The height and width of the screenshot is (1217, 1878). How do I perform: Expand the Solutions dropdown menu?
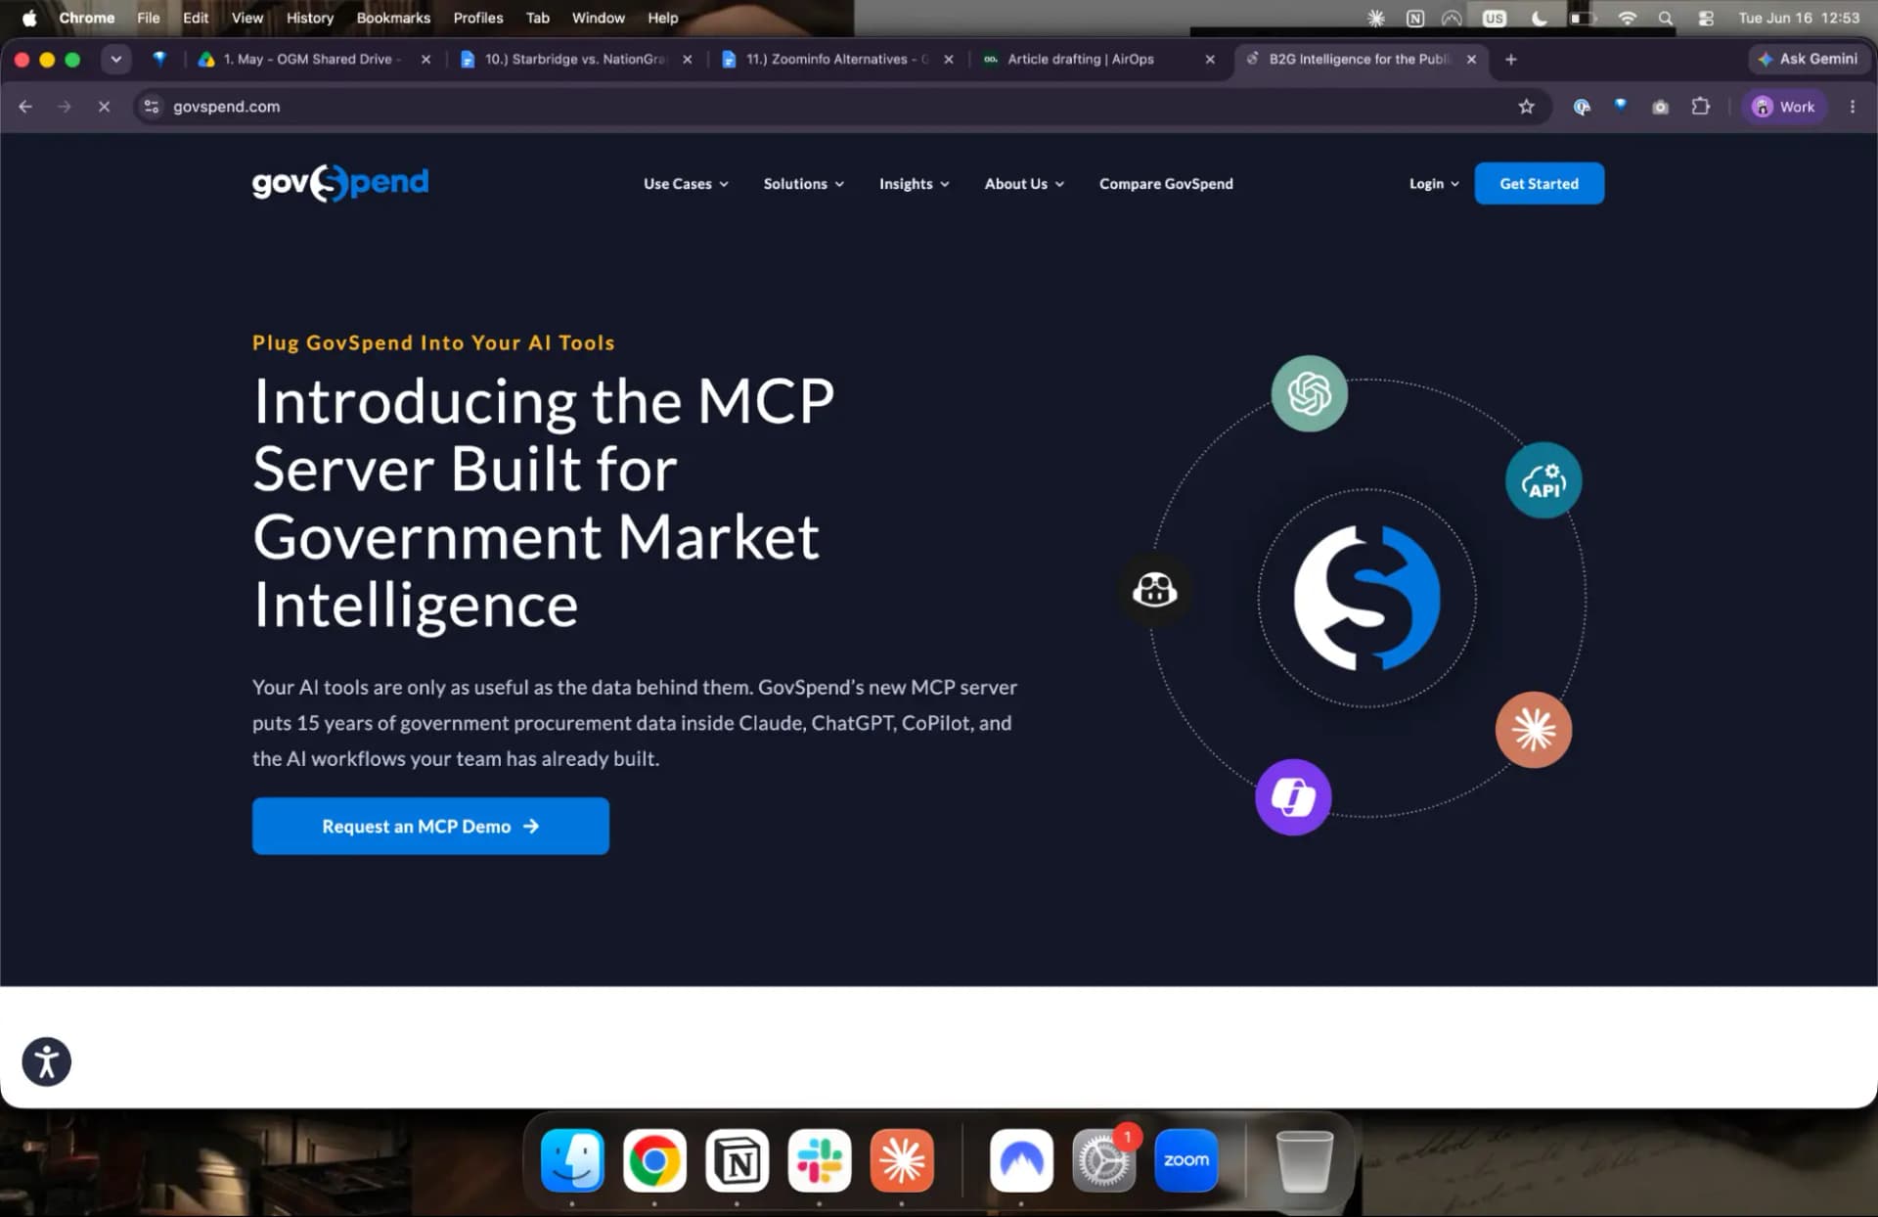(803, 184)
